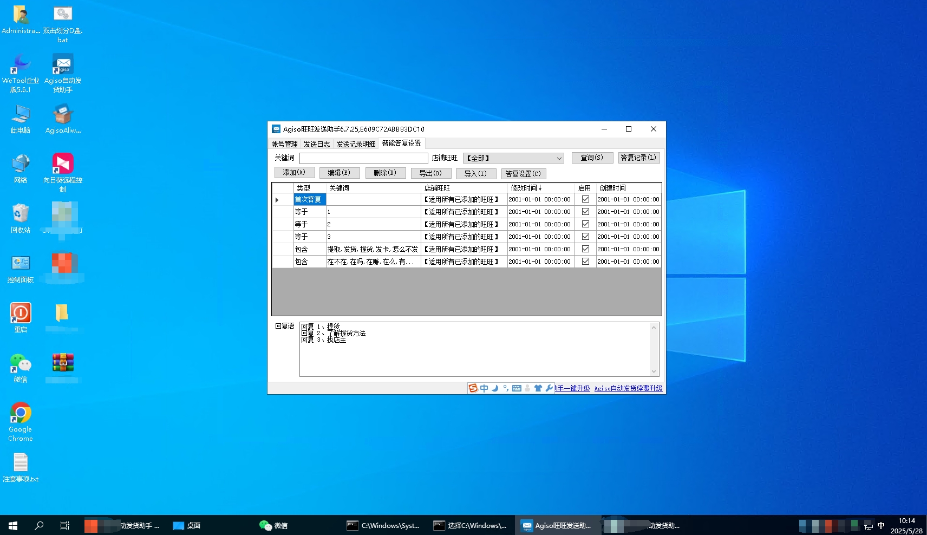
Task: Focus the 关键词 search input field
Action: (x=364, y=158)
